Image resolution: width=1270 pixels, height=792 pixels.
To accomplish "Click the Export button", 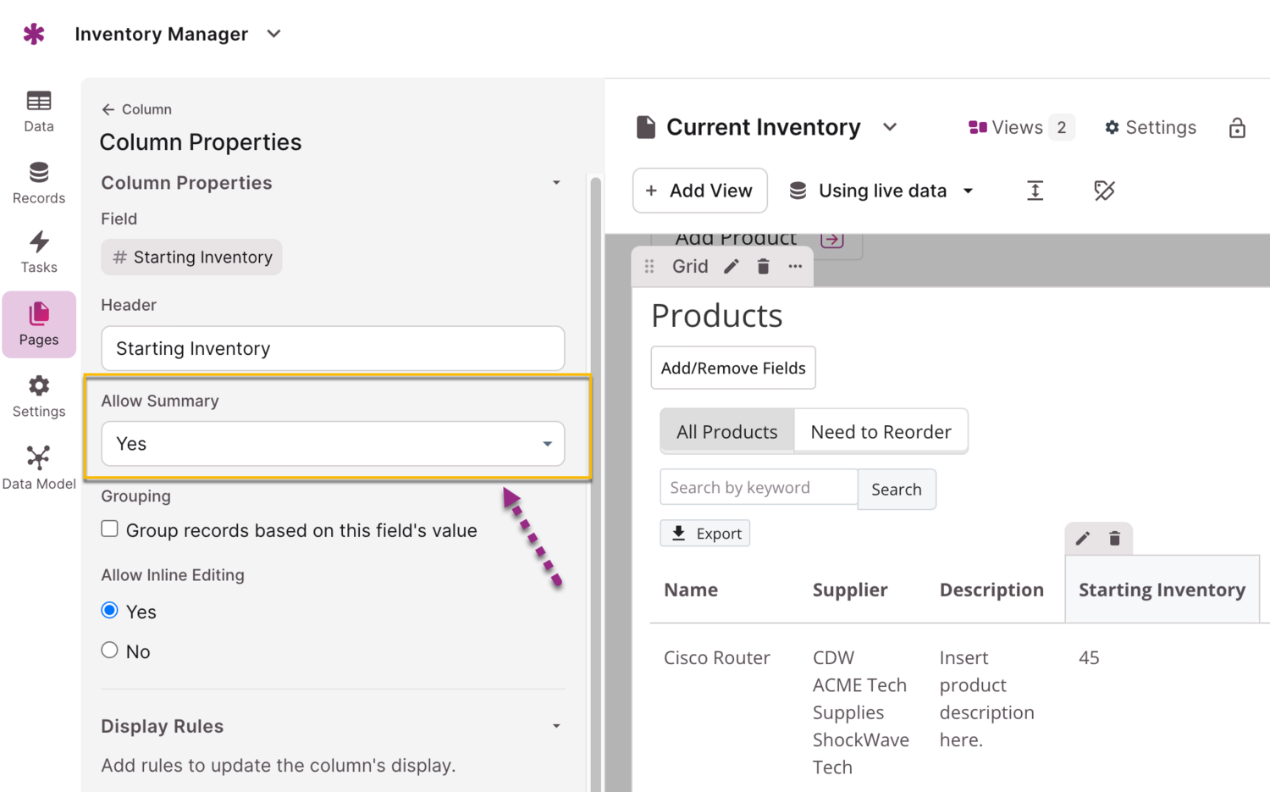I will tap(705, 534).
